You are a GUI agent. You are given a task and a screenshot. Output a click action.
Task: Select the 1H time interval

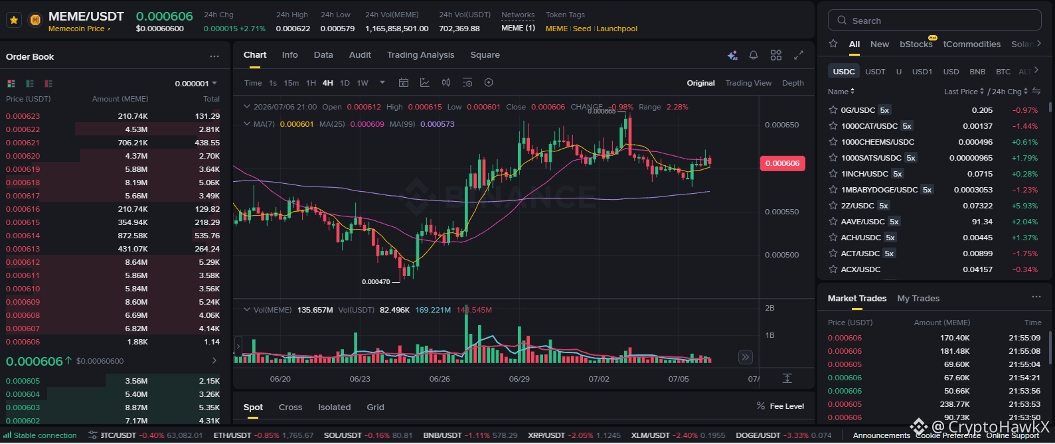(311, 84)
